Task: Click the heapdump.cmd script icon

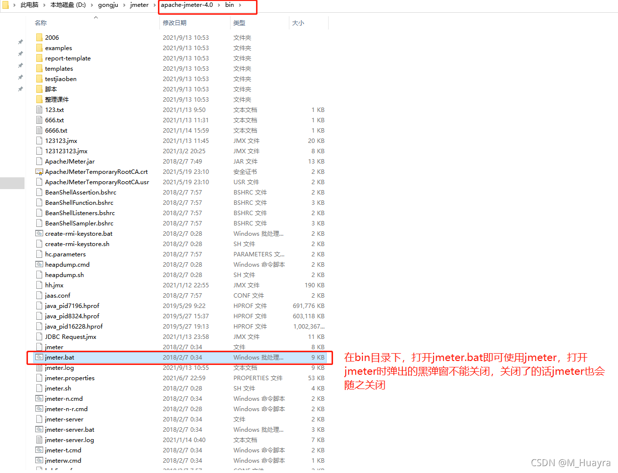Action: (39, 264)
